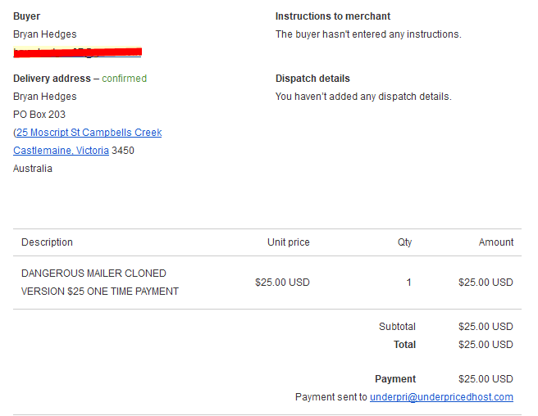Select the Buyer heading
This screenshot has width=538, height=416.
point(26,16)
